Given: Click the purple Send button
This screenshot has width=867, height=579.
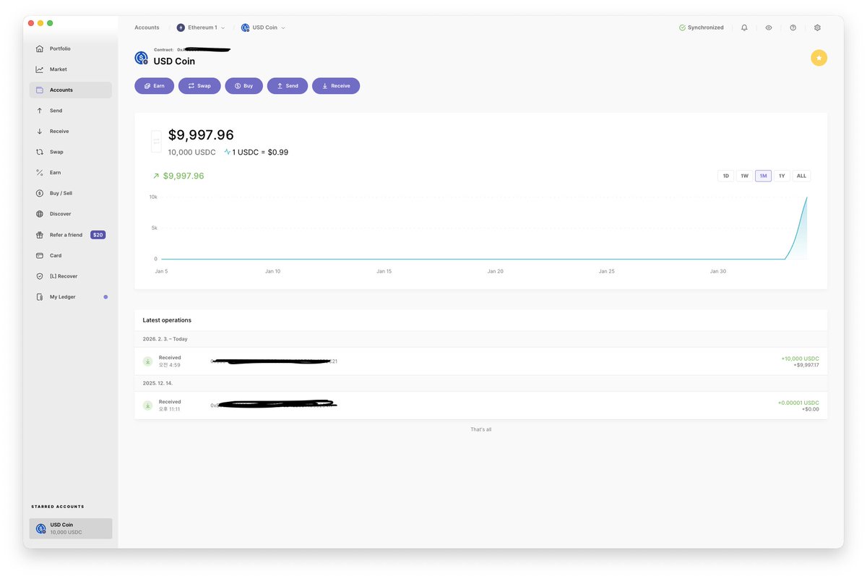Looking at the screenshot, I should coord(288,86).
